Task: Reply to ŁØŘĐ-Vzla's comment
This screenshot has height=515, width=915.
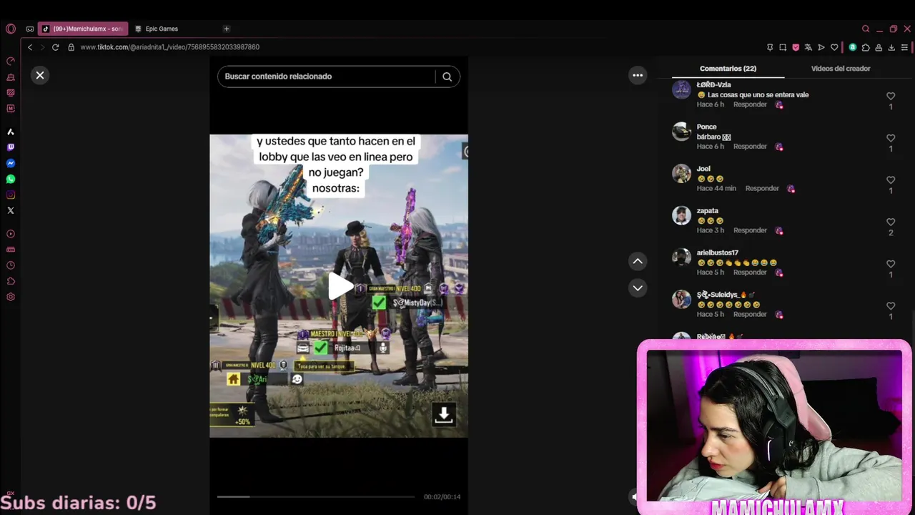Action: (750, 104)
